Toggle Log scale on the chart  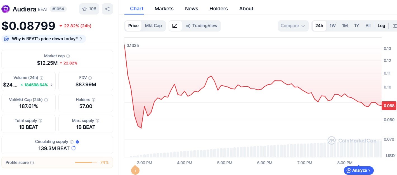[381, 26]
